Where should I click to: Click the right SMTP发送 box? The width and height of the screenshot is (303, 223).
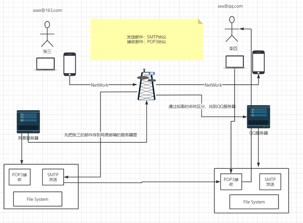[x=270, y=182]
